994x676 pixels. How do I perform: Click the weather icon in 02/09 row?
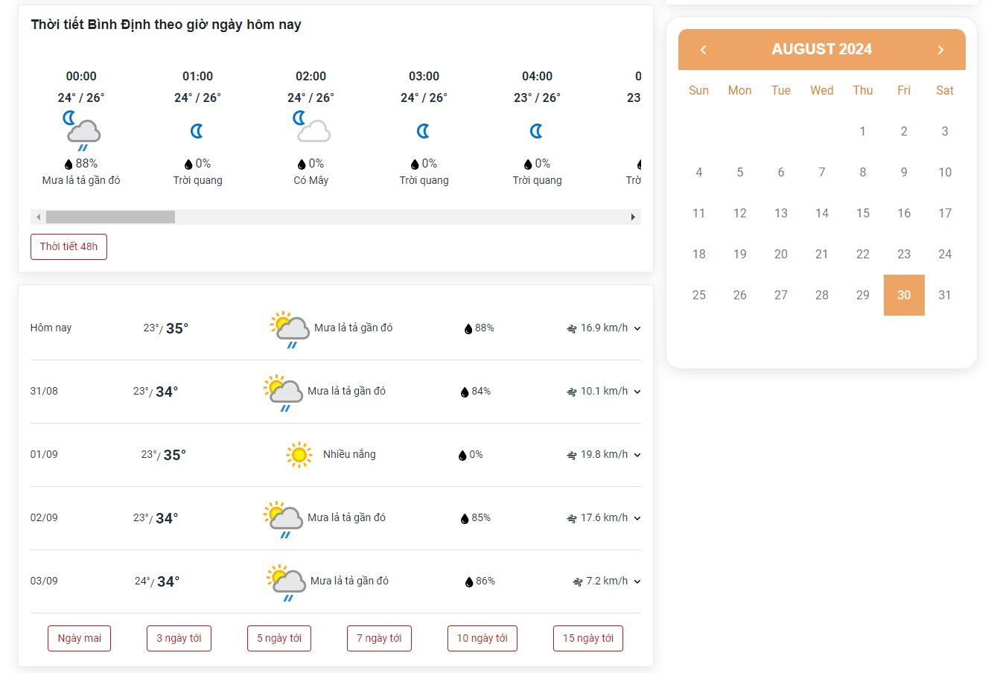pos(284,520)
